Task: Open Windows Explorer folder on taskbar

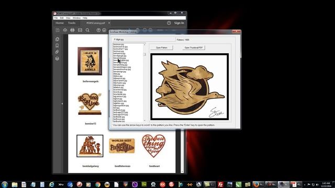Action: click(15, 184)
